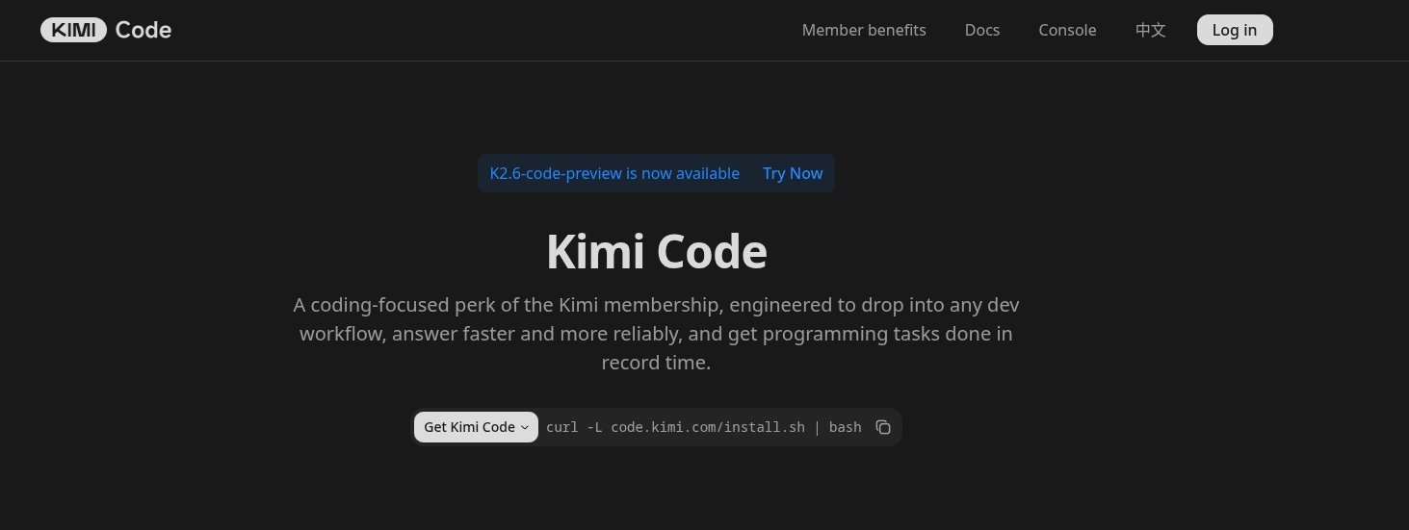Expand the chevron on Get Kimi Code
The image size is (1409, 530).
click(x=525, y=428)
